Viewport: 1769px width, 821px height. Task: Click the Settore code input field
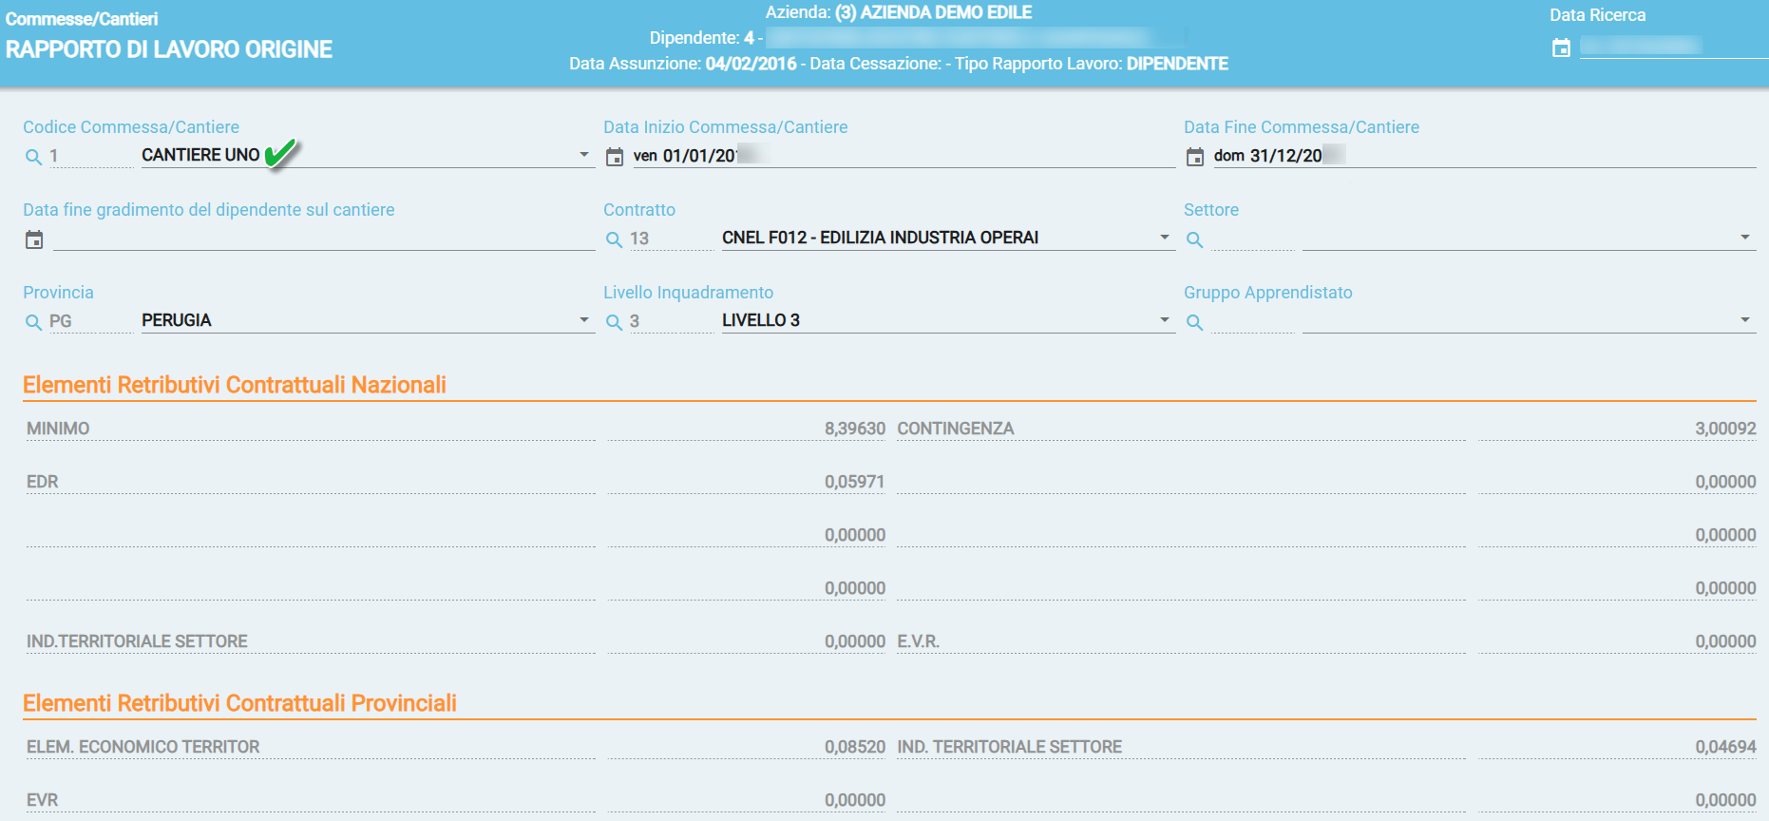pyautogui.click(x=1252, y=239)
